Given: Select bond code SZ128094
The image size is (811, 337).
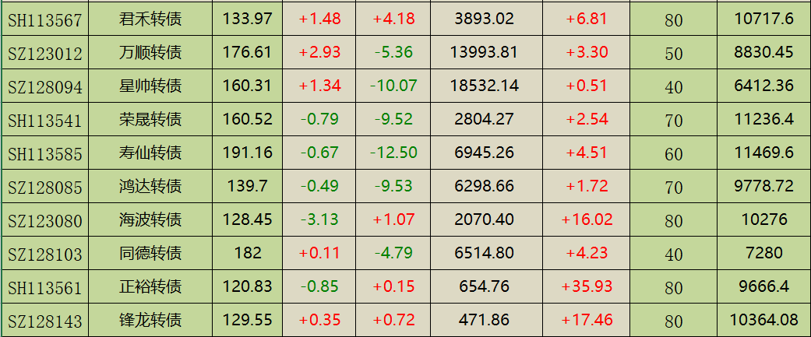Looking at the screenshot, I should click(x=44, y=86).
